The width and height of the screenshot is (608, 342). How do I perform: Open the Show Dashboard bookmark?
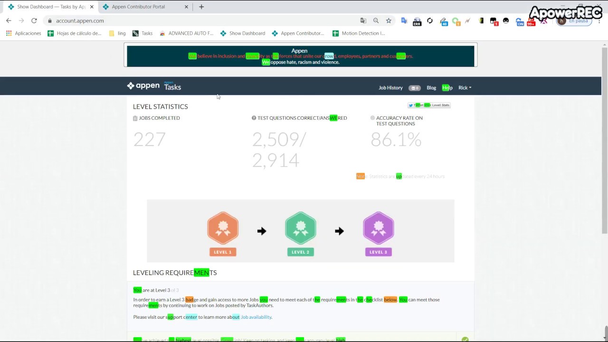(243, 33)
